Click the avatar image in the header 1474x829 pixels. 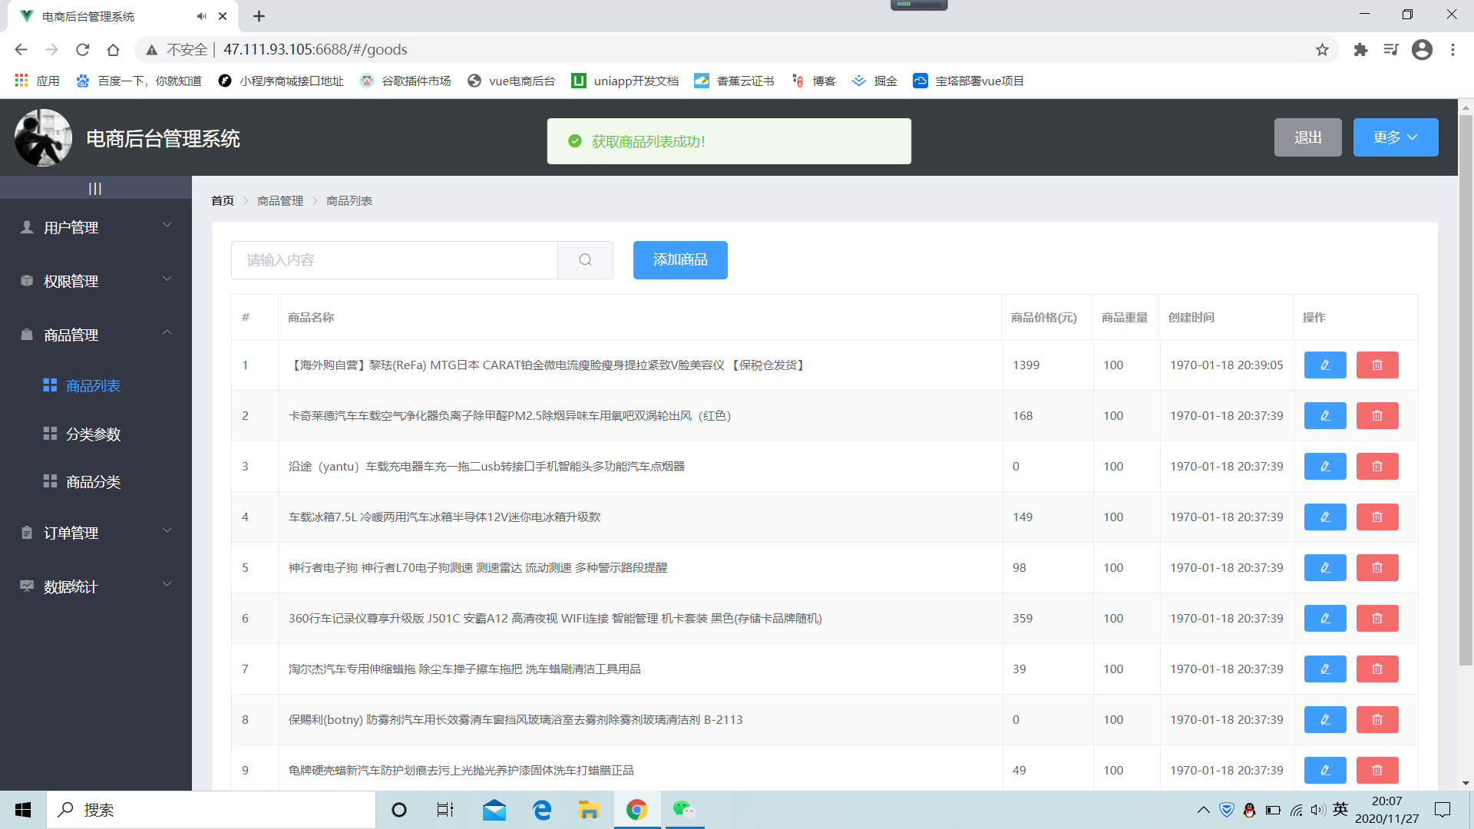(43, 138)
